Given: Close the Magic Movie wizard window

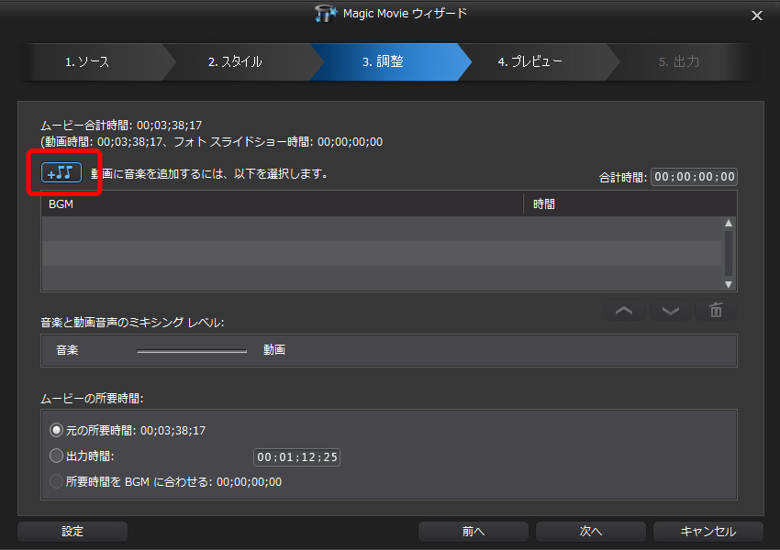Looking at the screenshot, I should tap(757, 15).
